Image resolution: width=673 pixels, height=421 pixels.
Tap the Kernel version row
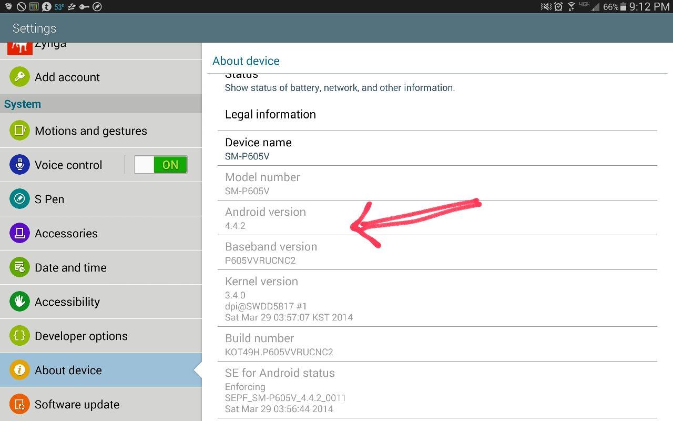click(437, 298)
